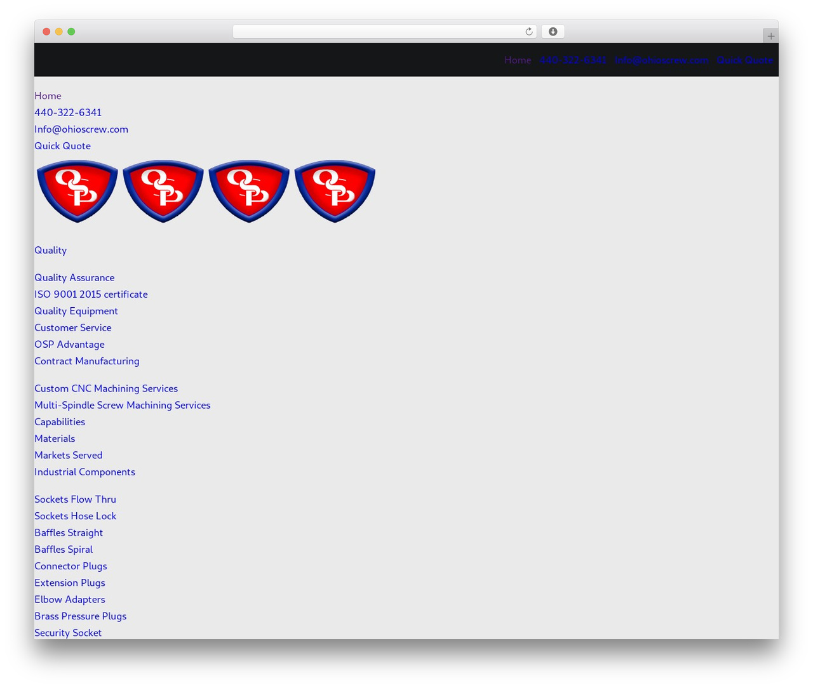Open Home in the dark top bar
This screenshot has width=813, height=688.
(518, 60)
